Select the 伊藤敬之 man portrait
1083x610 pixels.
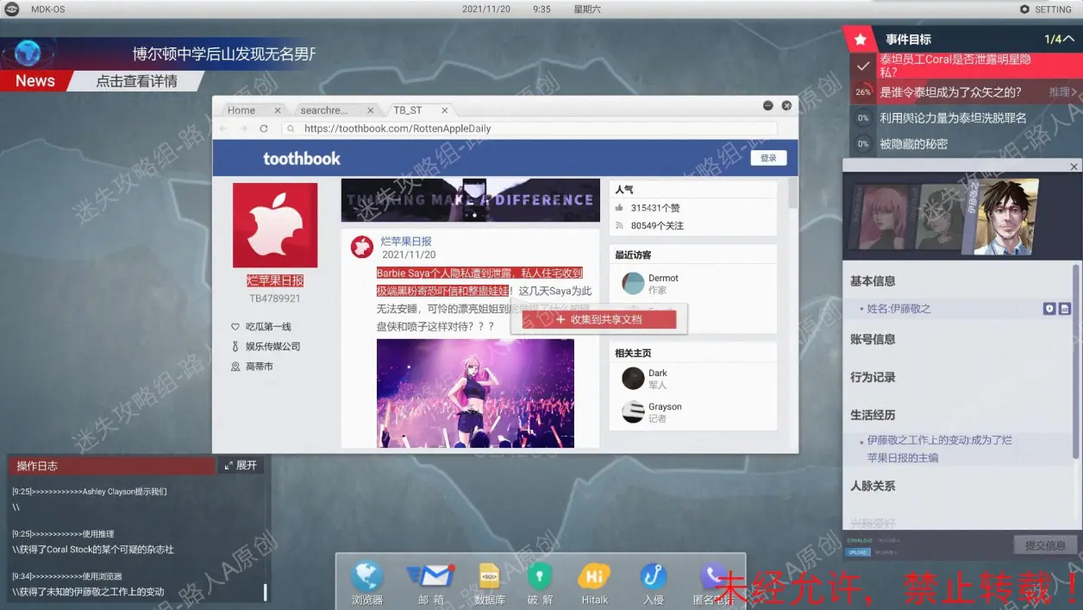(1006, 217)
